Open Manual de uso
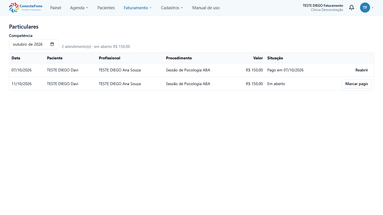This screenshot has height=215, width=383. tap(206, 8)
